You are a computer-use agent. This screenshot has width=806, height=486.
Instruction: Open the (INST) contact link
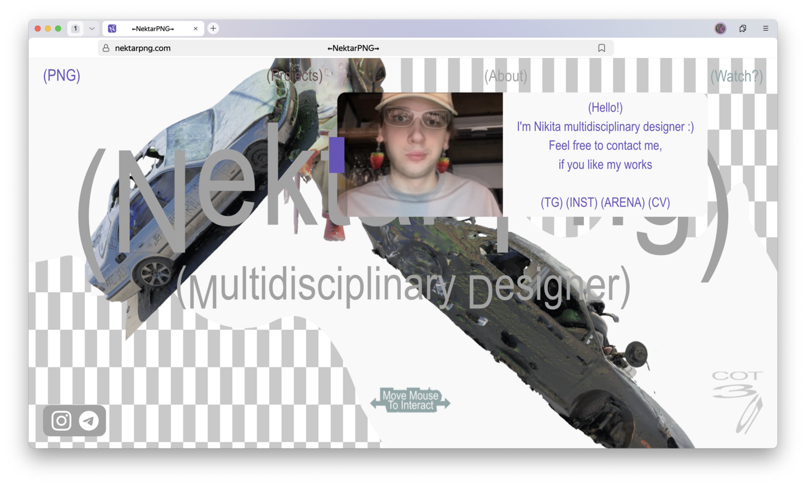pyautogui.click(x=582, y=203)
